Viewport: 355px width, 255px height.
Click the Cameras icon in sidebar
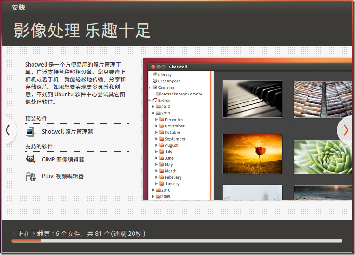154,87
